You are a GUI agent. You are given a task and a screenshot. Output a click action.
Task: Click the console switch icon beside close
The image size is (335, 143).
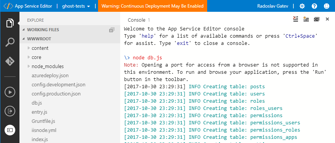click(316, 19)
